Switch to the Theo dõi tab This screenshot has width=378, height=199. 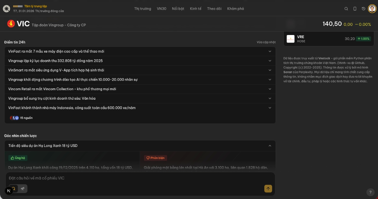click(x=214, y=9)
